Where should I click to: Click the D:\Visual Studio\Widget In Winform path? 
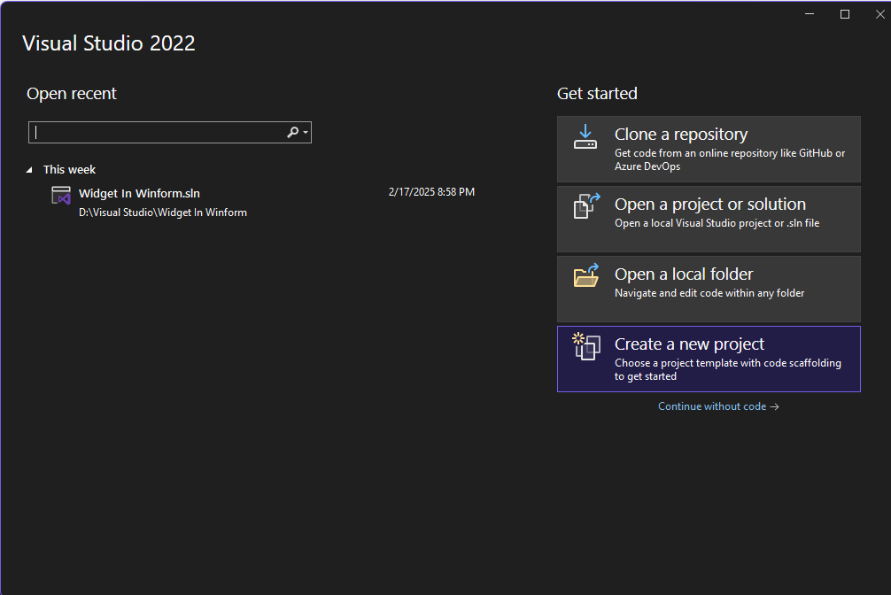tap(162, 212)
